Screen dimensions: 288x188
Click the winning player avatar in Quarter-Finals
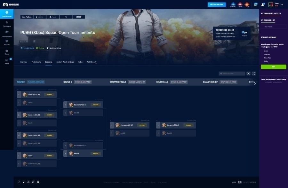(x=117, y=125)
